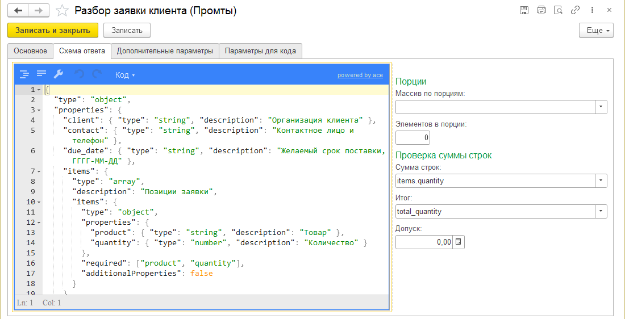
Task: Click "Организация клиента" in the code
Action: [x=315, y=120]
